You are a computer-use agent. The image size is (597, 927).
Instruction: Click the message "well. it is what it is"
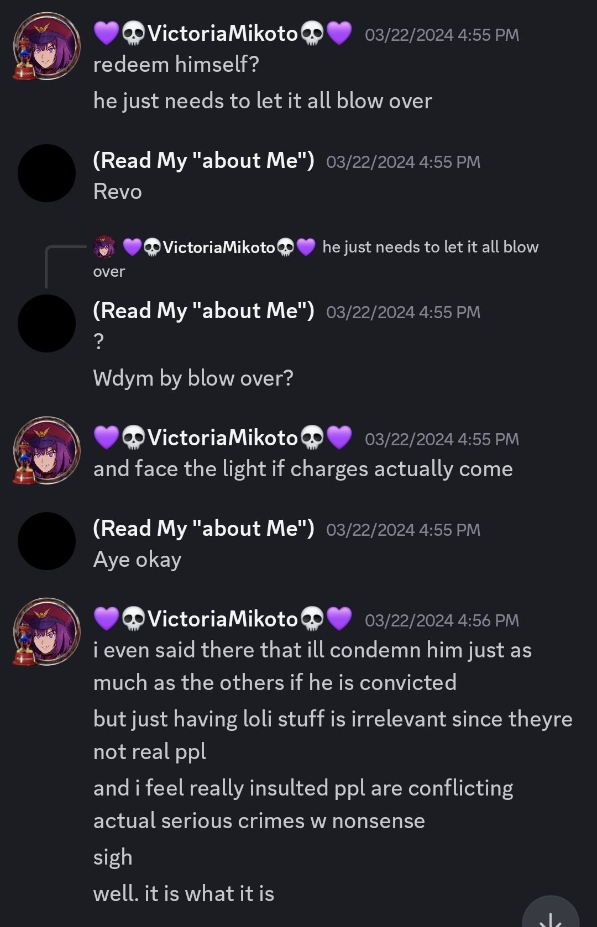(x=184, y=894)
